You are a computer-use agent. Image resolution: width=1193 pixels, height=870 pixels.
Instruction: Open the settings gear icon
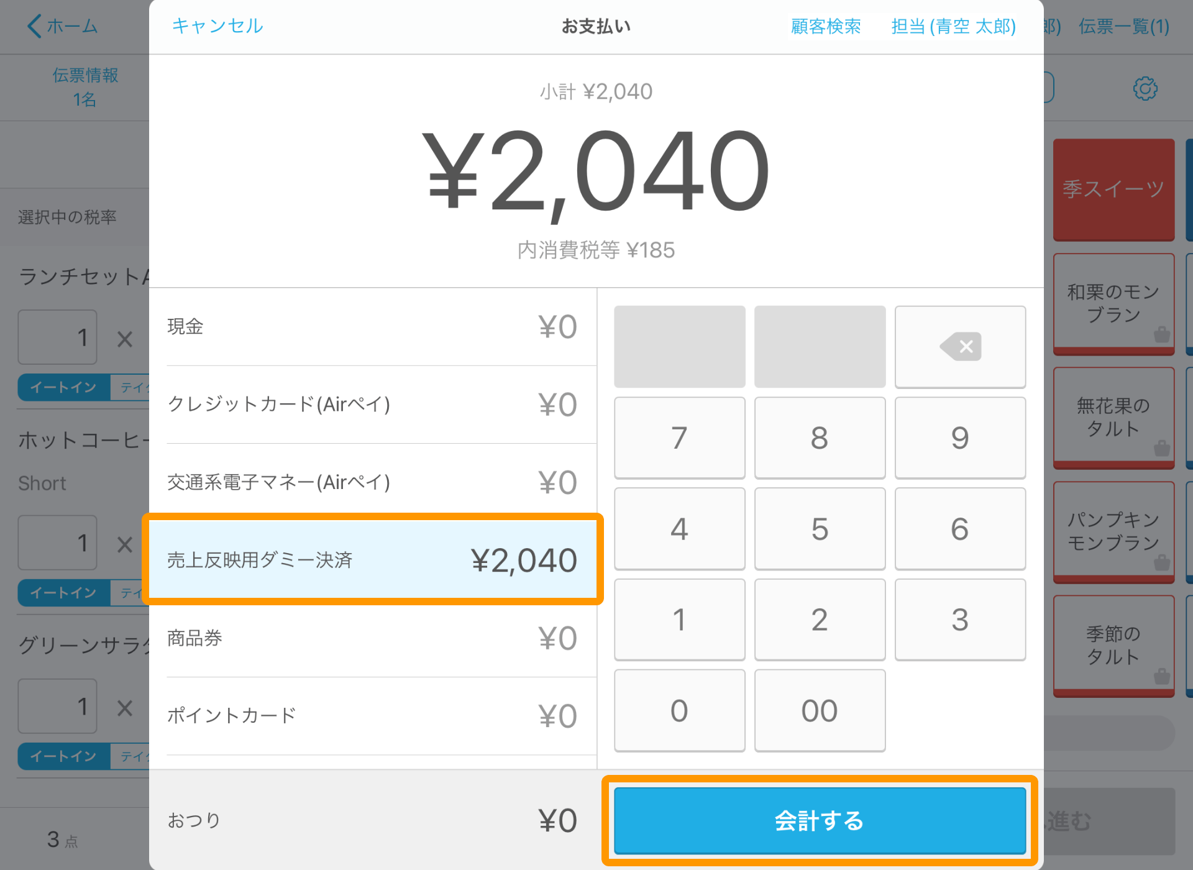pyautogui.click(x=1145, y=88)
